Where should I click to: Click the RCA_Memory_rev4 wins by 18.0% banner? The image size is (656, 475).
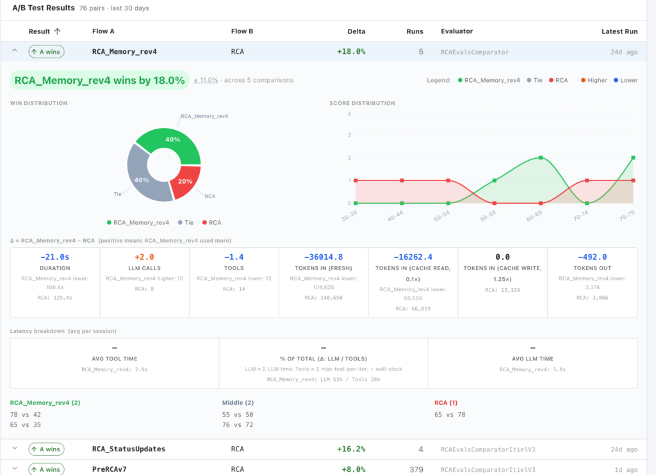coord(99,80)
